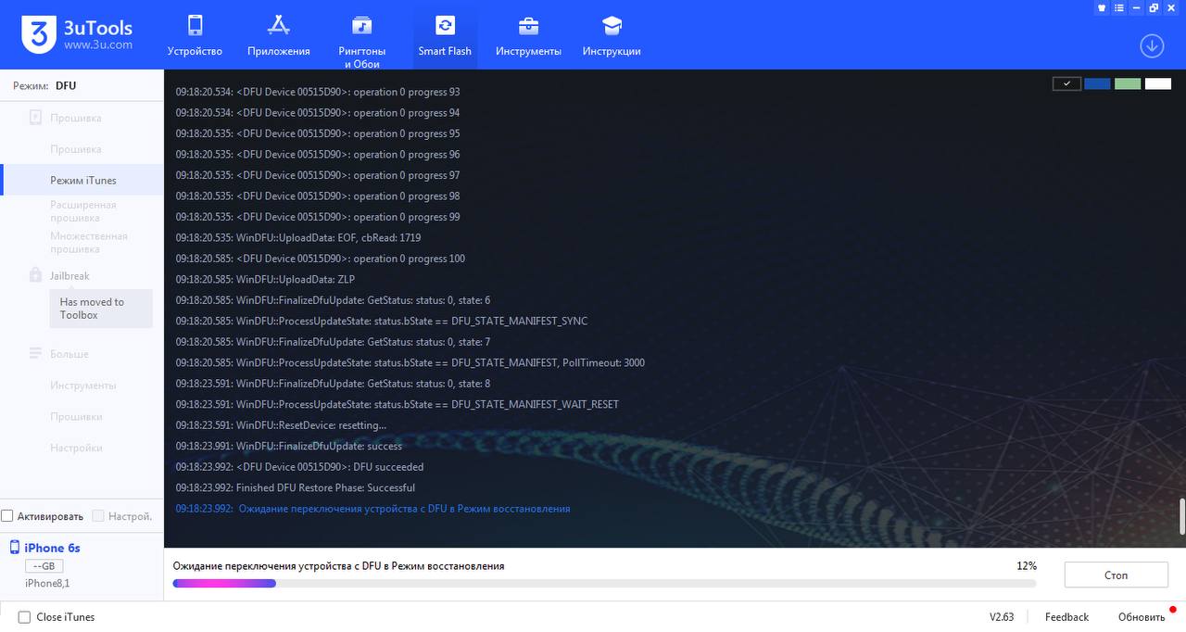Viewport: 1186px width, 632px height.
Task: Click the Jailbreak lock icon
Action: click(35, 275)
